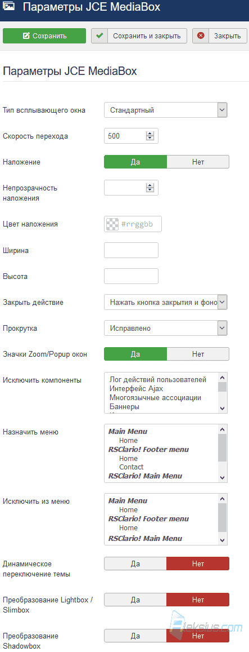Select RSClario! Main Menu in Назначить меню

pos(145,476)
